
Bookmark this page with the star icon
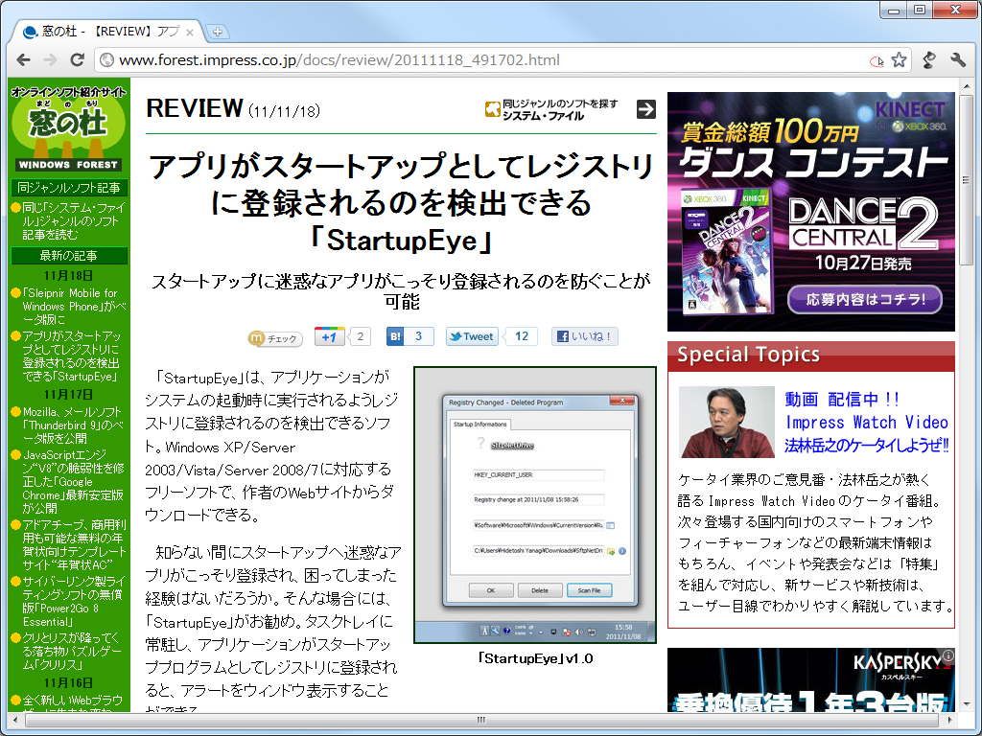(x=899, y=60)
